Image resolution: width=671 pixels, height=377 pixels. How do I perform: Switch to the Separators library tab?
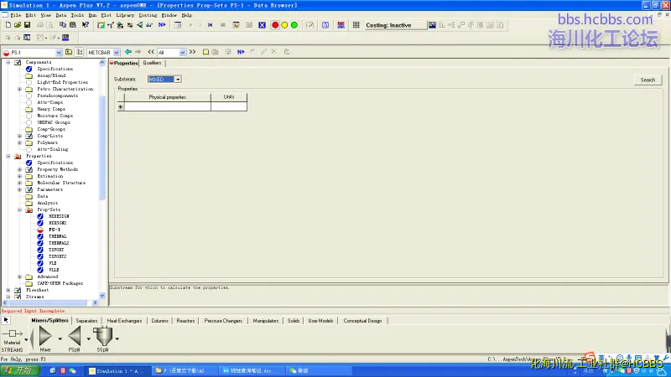coord(86,321)
